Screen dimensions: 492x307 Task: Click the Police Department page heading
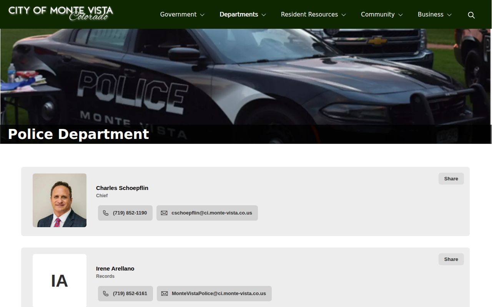click(78, 134)
